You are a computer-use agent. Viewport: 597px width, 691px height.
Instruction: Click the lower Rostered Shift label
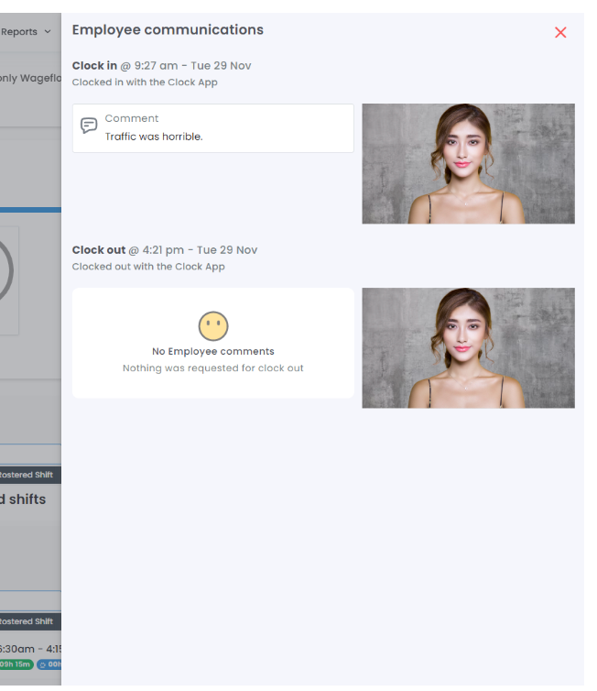pos(27,621)
